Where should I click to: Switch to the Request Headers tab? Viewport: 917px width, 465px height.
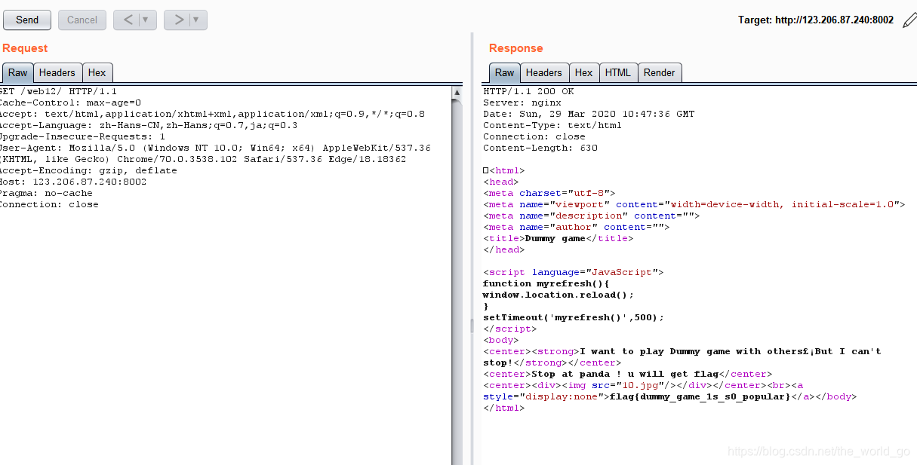[57, 73]
